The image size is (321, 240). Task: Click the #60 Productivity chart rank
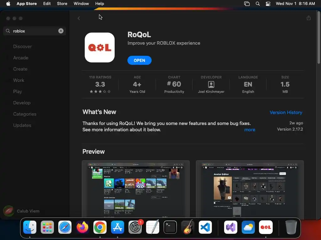(x=174, y=84)
